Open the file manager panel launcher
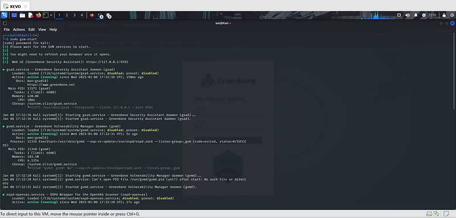The width and height of the screenshot is (456, 218). 22,15
